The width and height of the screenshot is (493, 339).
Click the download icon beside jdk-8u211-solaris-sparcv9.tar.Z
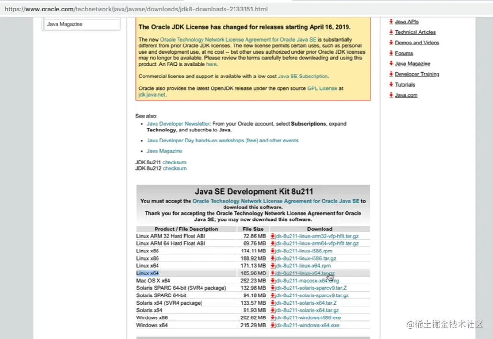tap(273, 288)
